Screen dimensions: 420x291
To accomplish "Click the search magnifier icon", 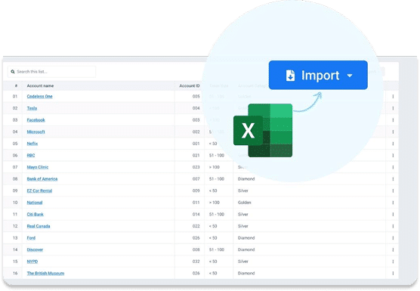I will [13, 72].
